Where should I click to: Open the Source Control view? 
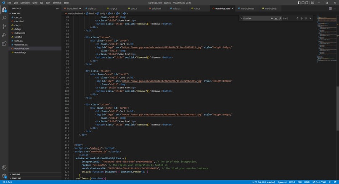click(x=4, y=27)
